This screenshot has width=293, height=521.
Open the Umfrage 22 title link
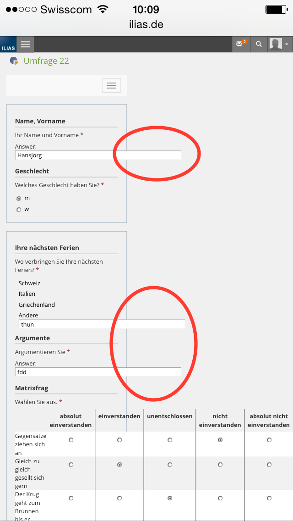click(x=46, y=61)
